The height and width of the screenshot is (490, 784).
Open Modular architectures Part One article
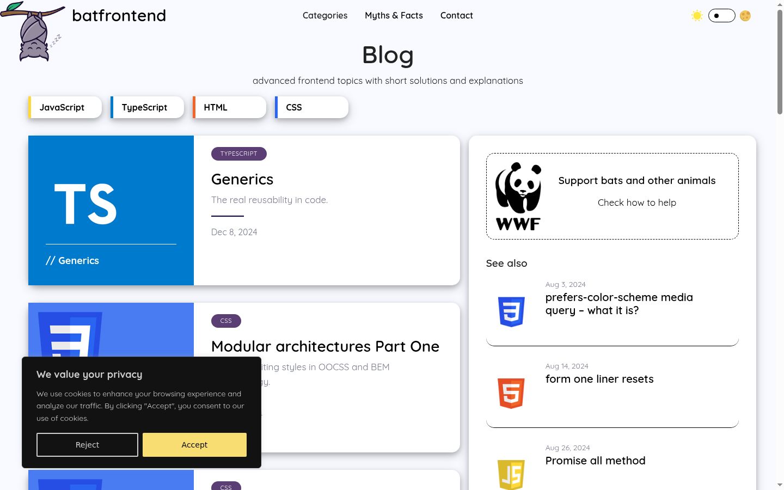click(325, 346)
